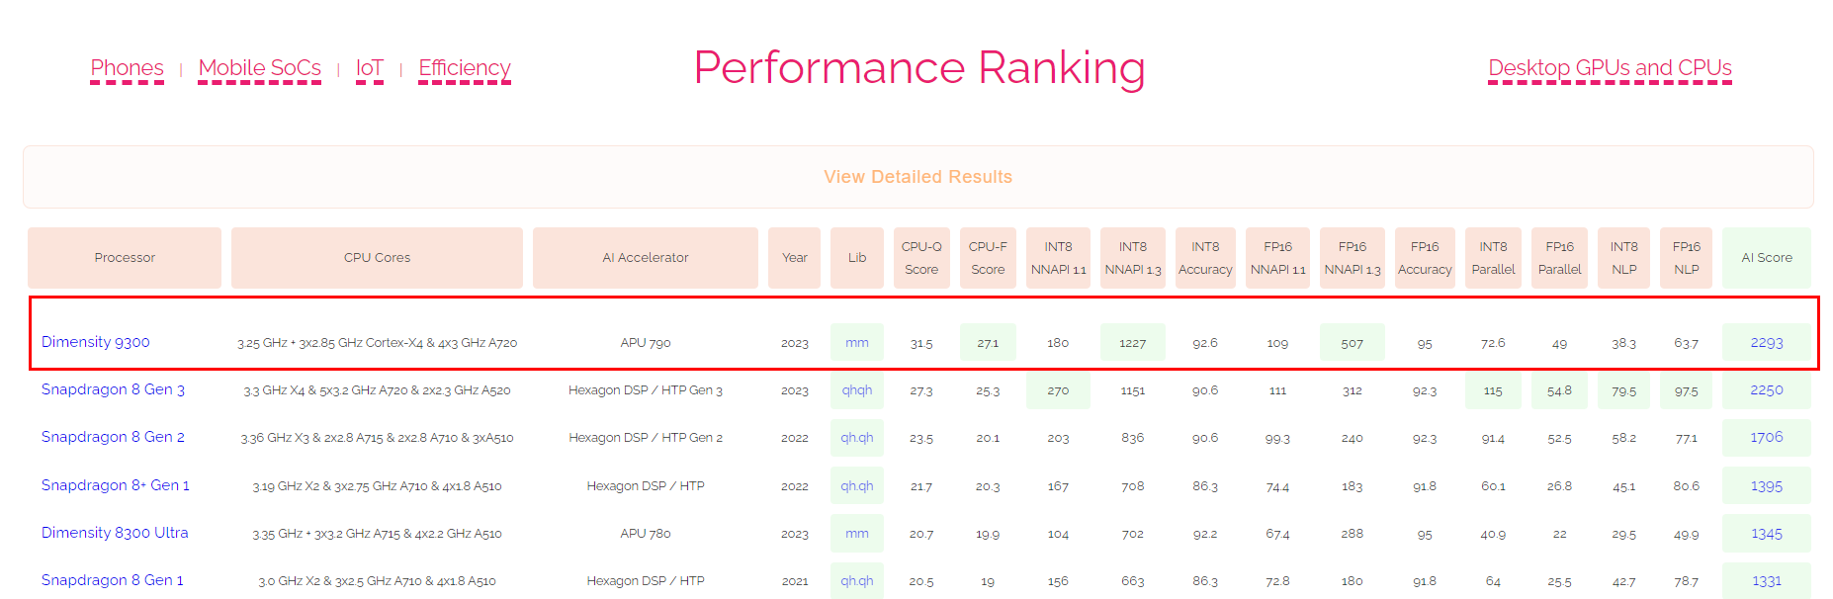
Task: Open Desktop GPUs and CPUs link
Action: pyautogui.click(x=1610, y=68)
